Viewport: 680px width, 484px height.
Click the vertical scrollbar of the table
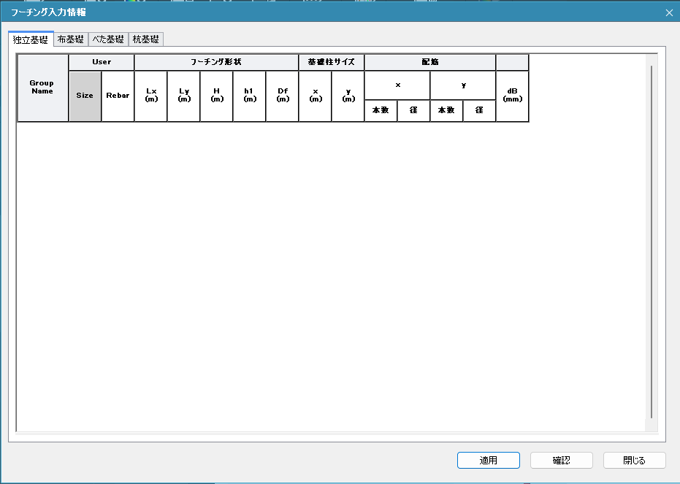coord(652,242)
